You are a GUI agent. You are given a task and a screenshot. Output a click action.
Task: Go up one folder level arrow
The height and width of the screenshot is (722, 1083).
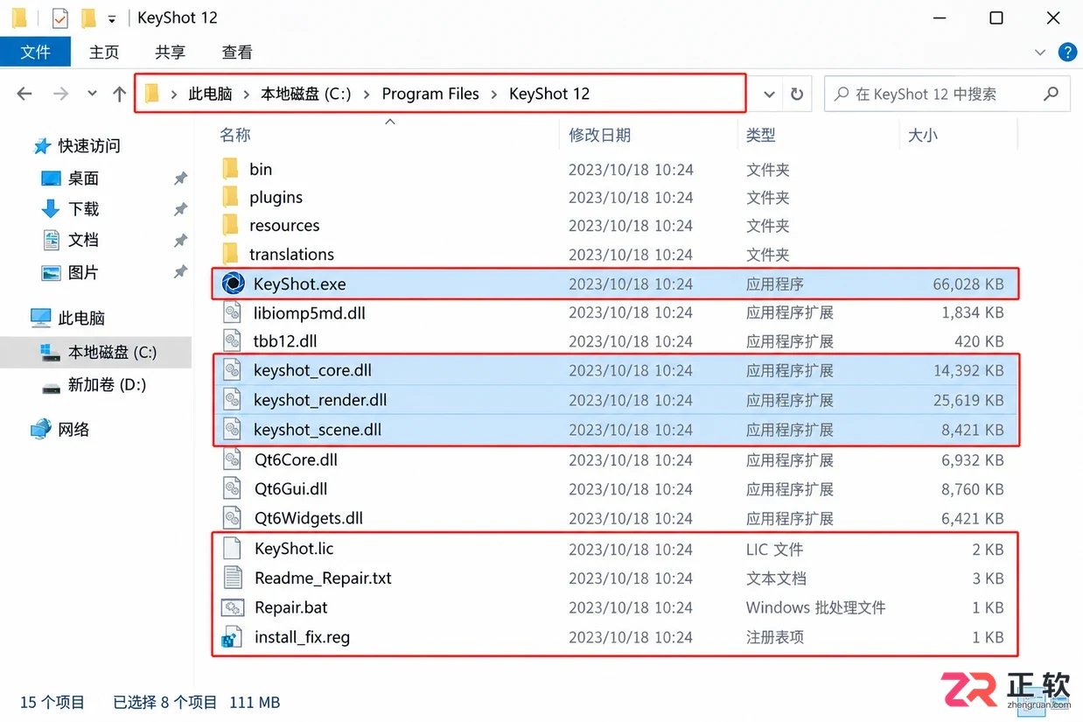[119, 94]
